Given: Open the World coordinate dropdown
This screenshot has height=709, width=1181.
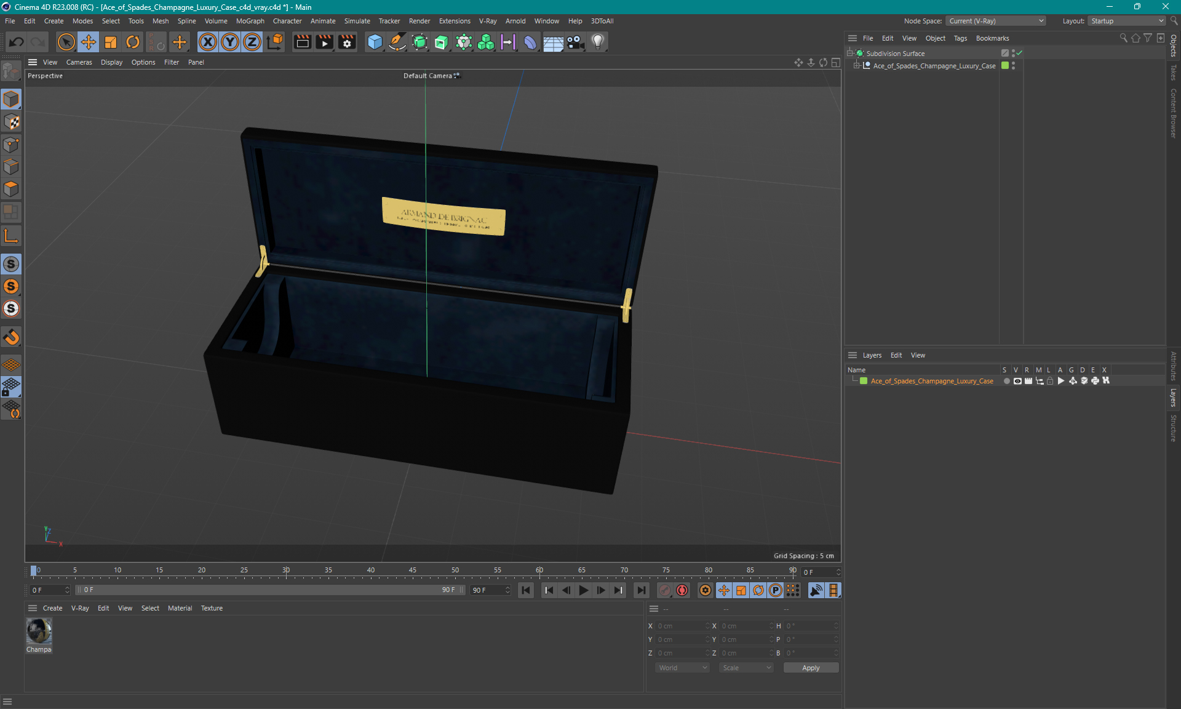Looking at the screenshot, I should tap(682, 668).
